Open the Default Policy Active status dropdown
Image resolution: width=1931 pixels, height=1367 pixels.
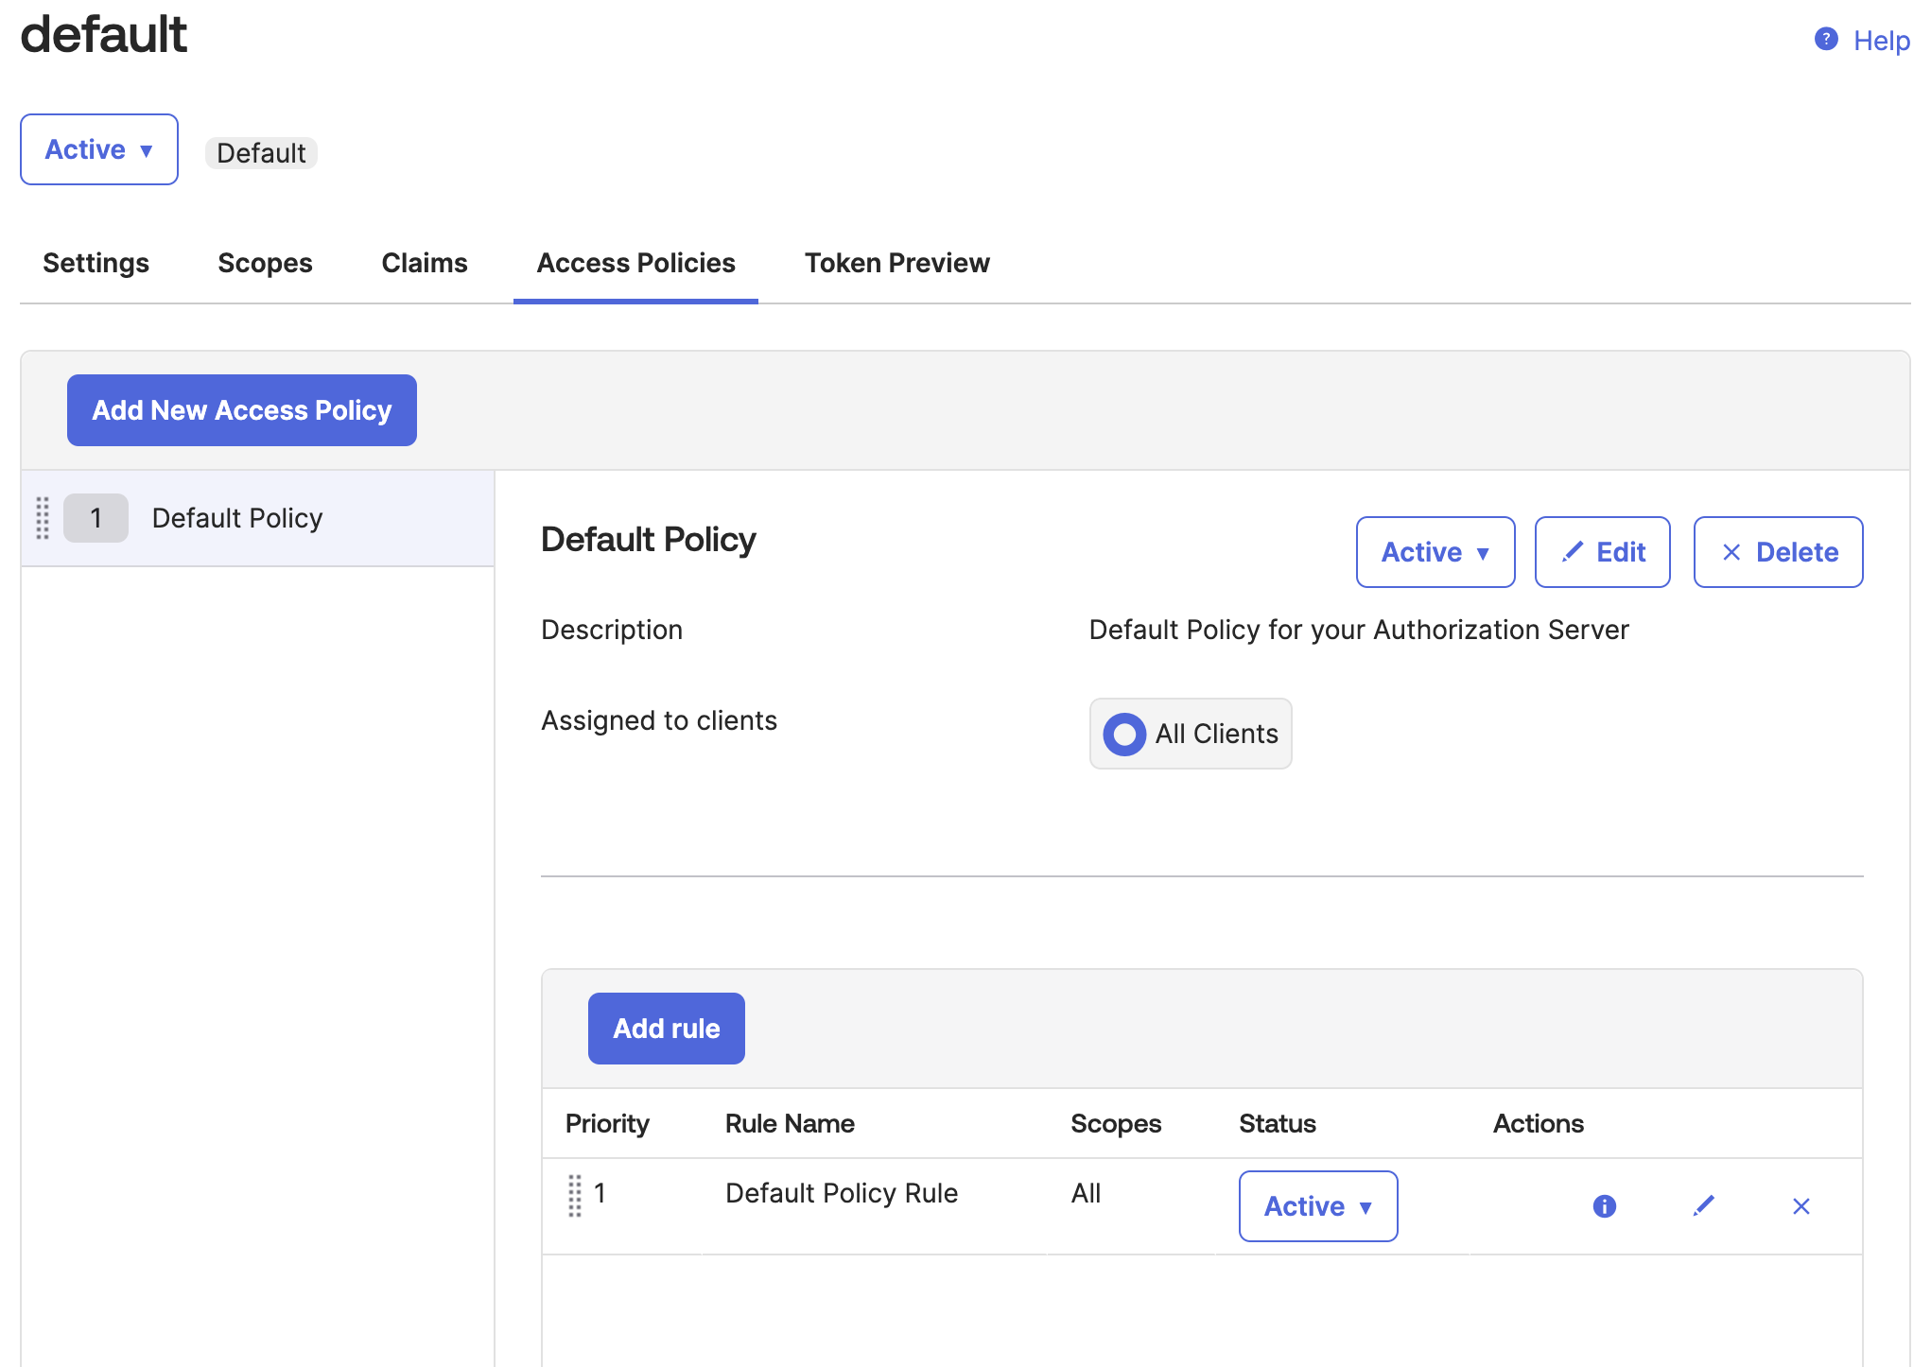(x=1435, y=552)
